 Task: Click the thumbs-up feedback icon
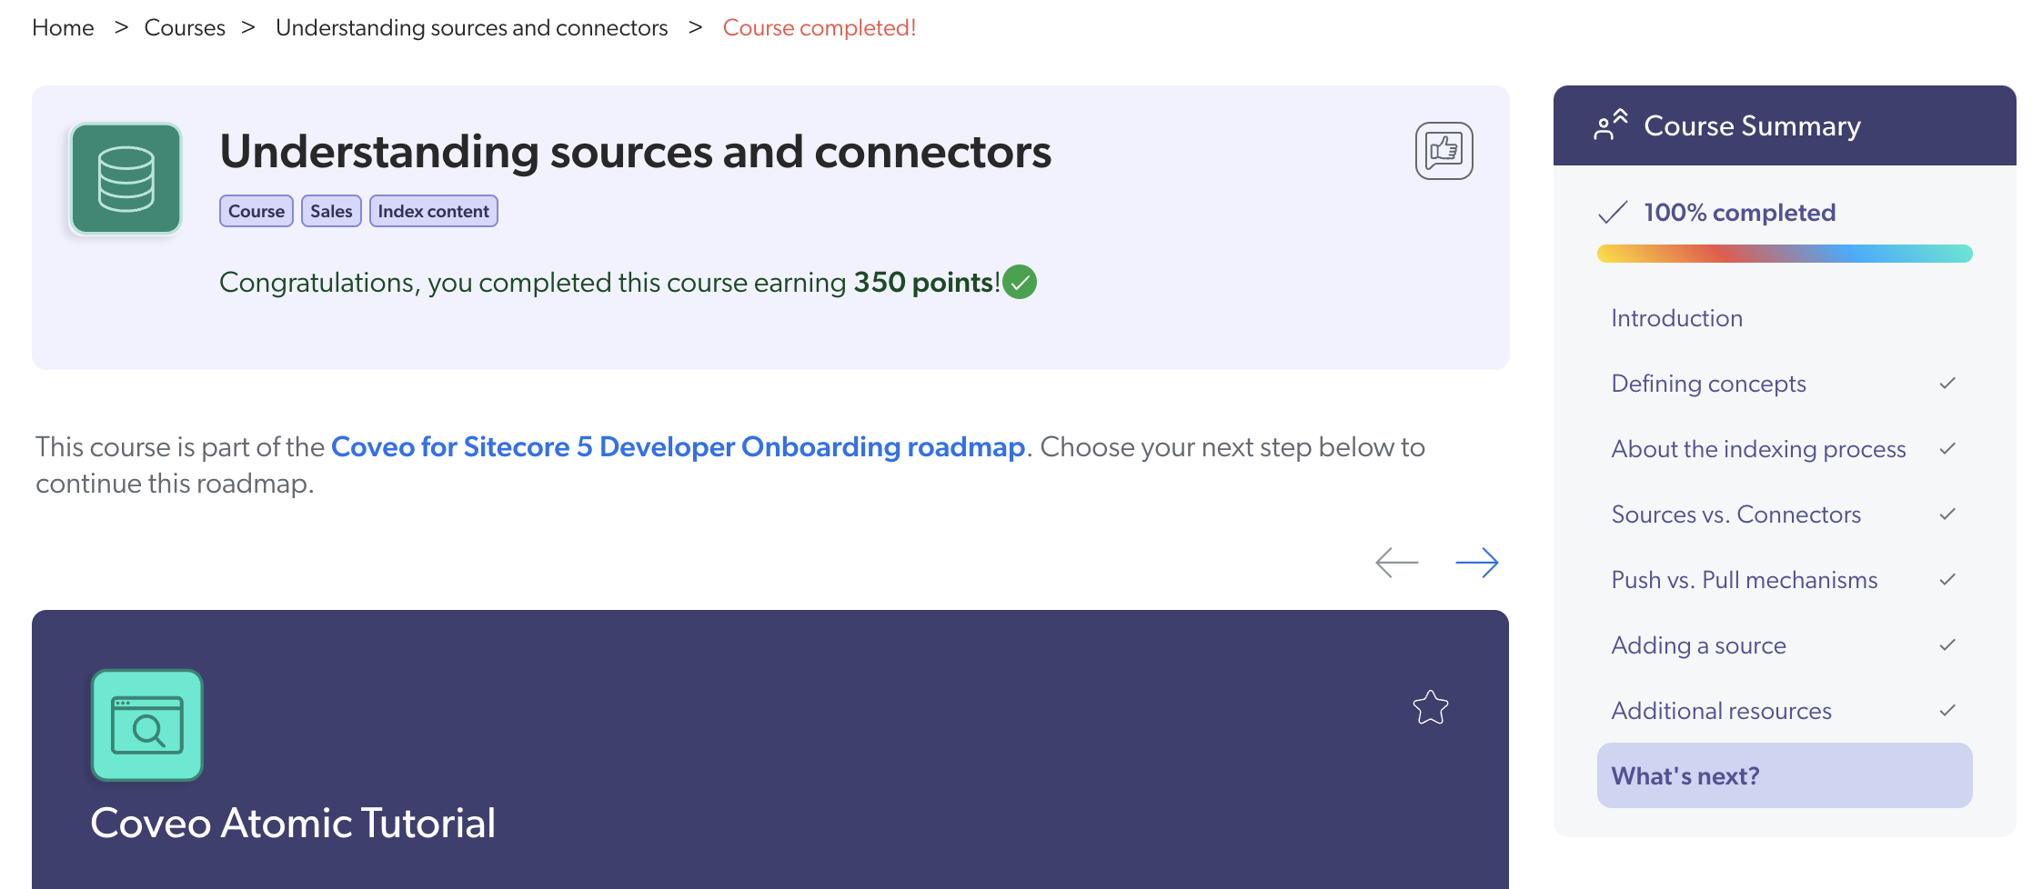click(1444, 151)
